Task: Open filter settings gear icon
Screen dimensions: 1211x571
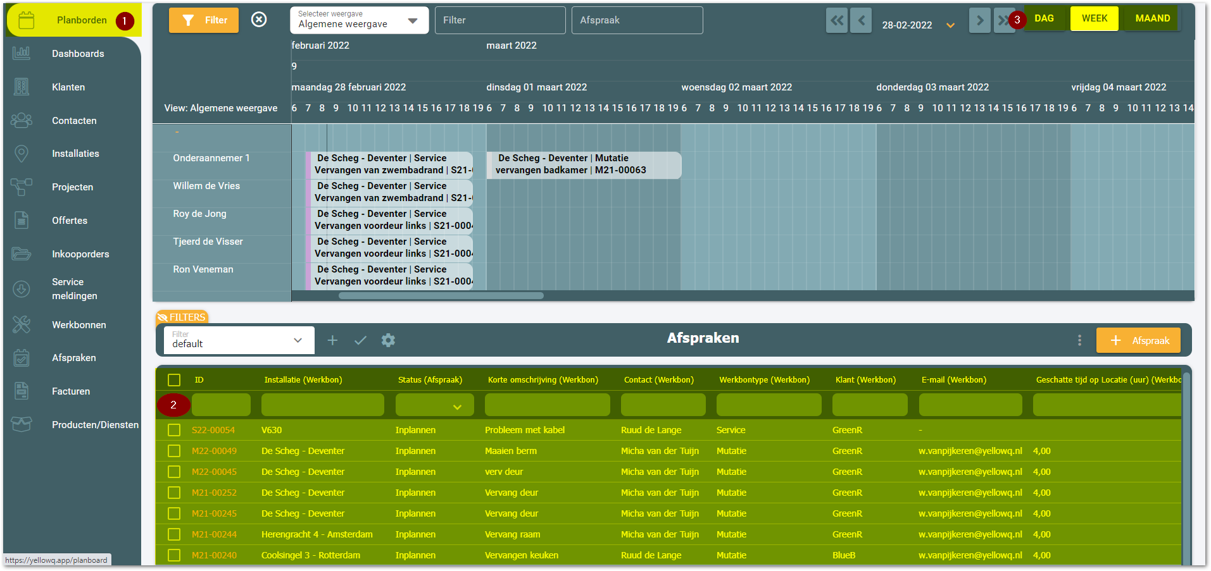Action: click(x=388, y=340)
